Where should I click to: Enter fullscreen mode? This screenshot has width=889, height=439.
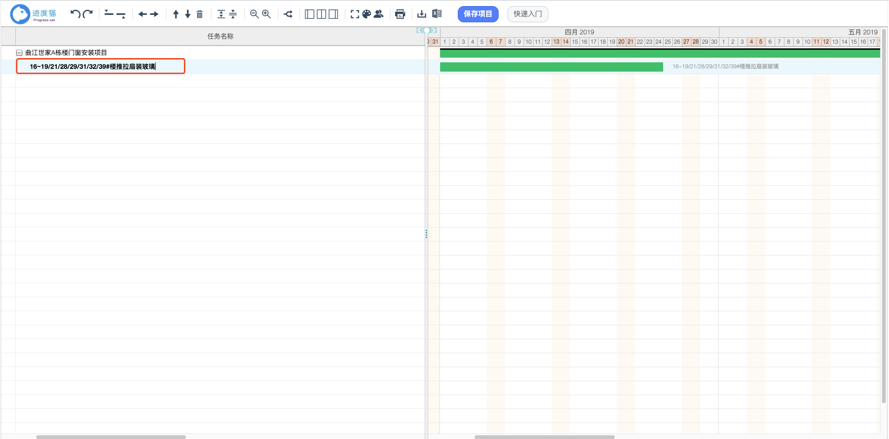[355, 14]
